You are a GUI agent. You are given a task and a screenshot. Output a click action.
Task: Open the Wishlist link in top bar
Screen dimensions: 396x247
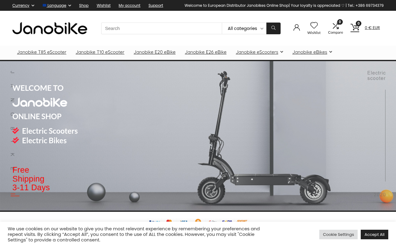(104, 5)
